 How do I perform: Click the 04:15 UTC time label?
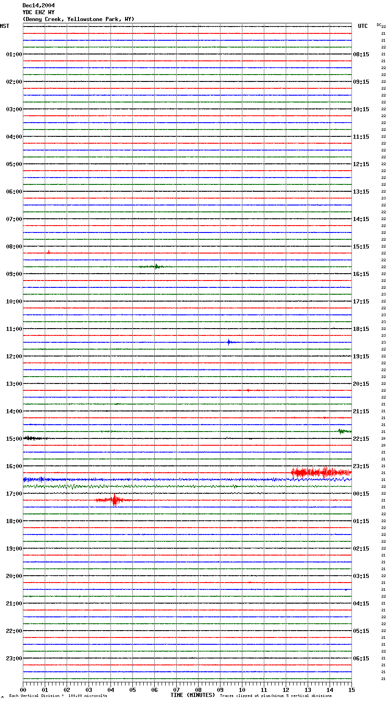click(x=361, y=604)
